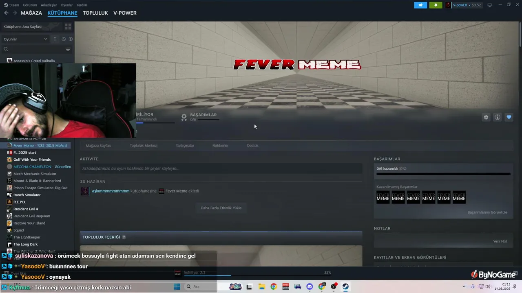Open the Oyunlar menu
Viewport: 522px width, 293px height.
pyautogui.click(x=66, y=5)
